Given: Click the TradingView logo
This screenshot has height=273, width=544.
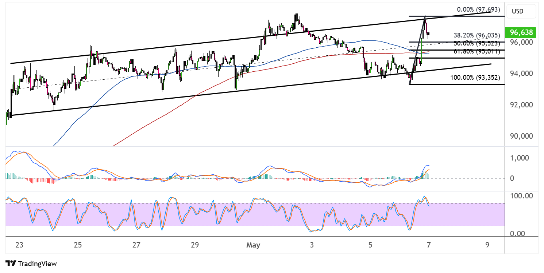Looking at the screenshot, I should pyautogui.click(x=31, y=264).
